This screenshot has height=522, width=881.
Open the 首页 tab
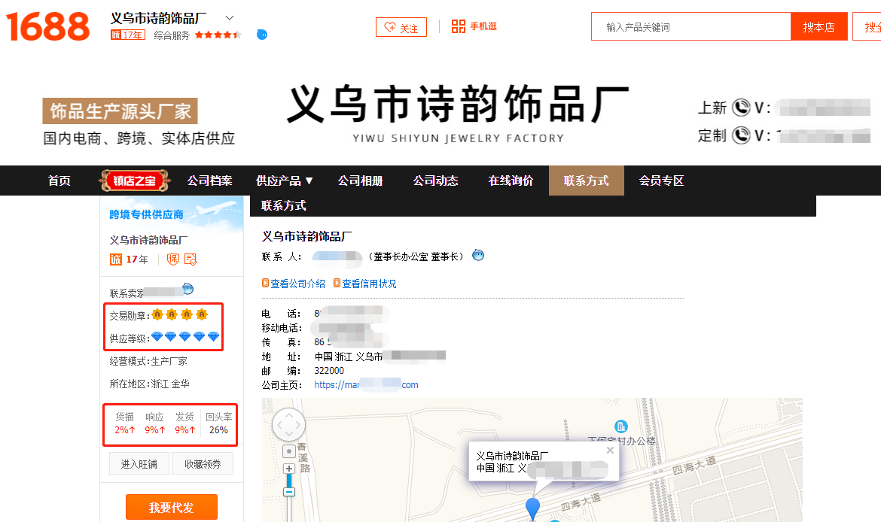tap(59, 181)
